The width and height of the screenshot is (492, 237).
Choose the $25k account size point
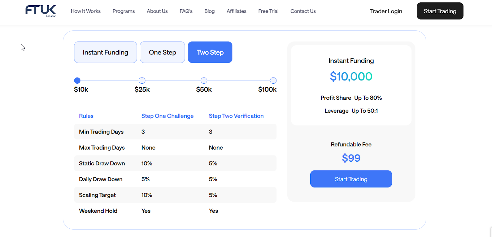click(x=142, y=81)
